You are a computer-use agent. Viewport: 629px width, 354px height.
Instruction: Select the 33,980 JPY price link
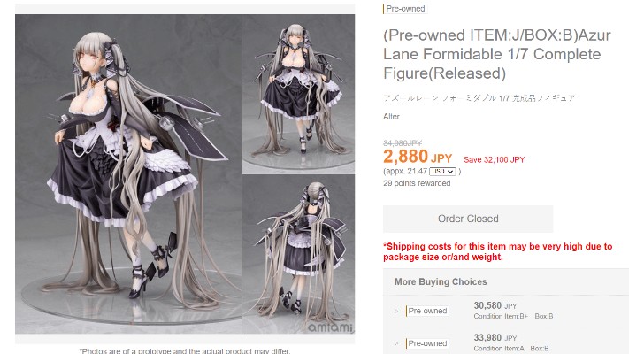coord(495,337)
